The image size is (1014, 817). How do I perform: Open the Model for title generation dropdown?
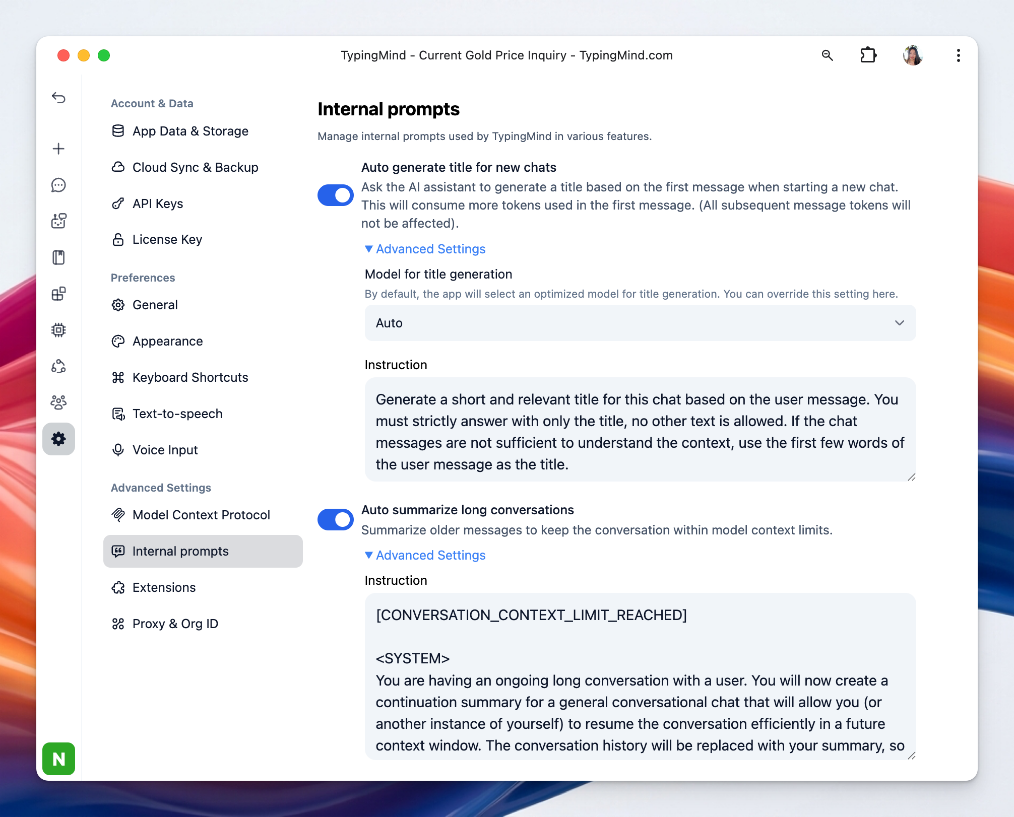[x=640, y=323]
